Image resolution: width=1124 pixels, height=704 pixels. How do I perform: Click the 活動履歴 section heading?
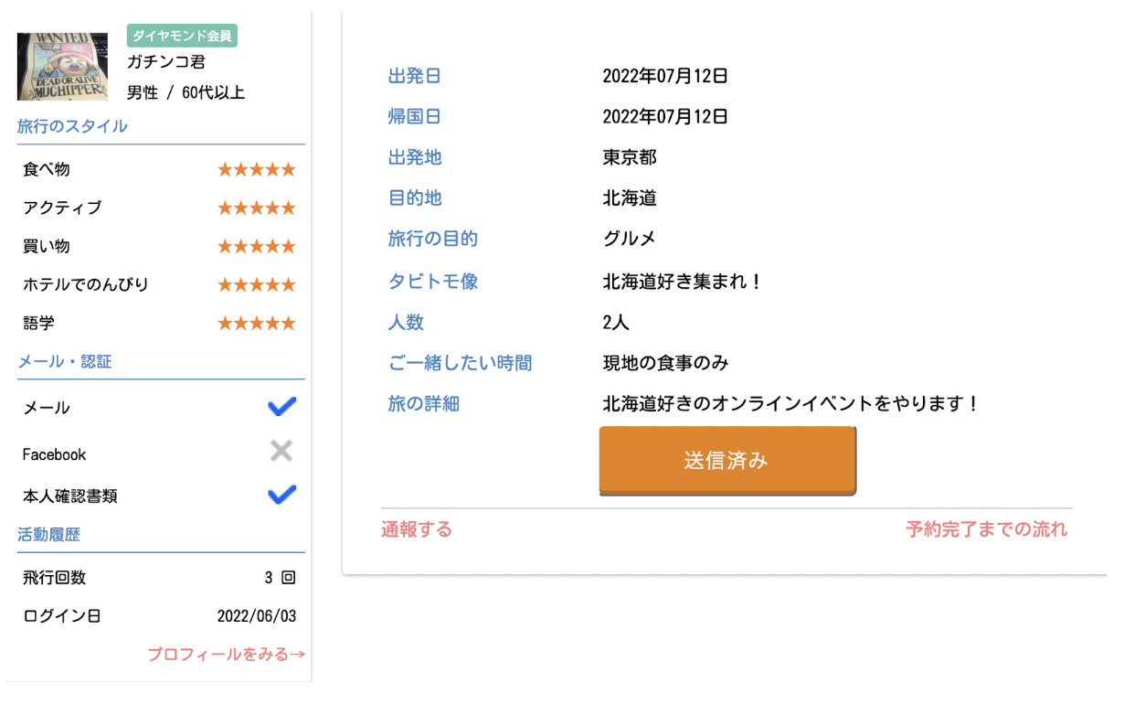(49, 534)
